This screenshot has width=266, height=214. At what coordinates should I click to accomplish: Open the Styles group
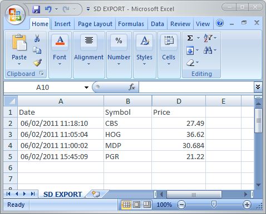[144, 55]
